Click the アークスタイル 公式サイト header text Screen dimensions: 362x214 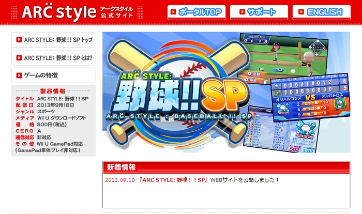click(x=116, y=12)
